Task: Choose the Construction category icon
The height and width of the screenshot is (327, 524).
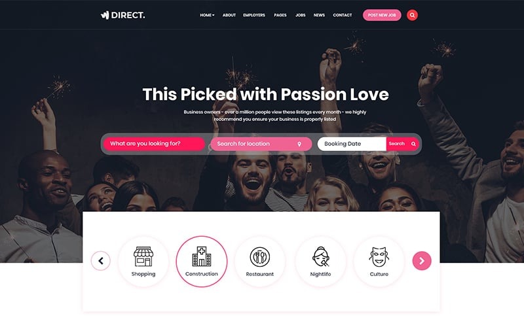Action: tap(202, 256)
